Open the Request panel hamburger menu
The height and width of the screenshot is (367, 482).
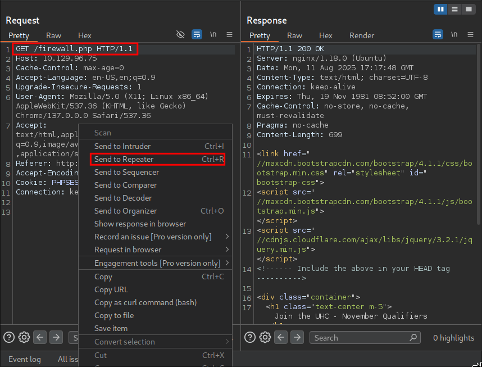coord(229,34)
